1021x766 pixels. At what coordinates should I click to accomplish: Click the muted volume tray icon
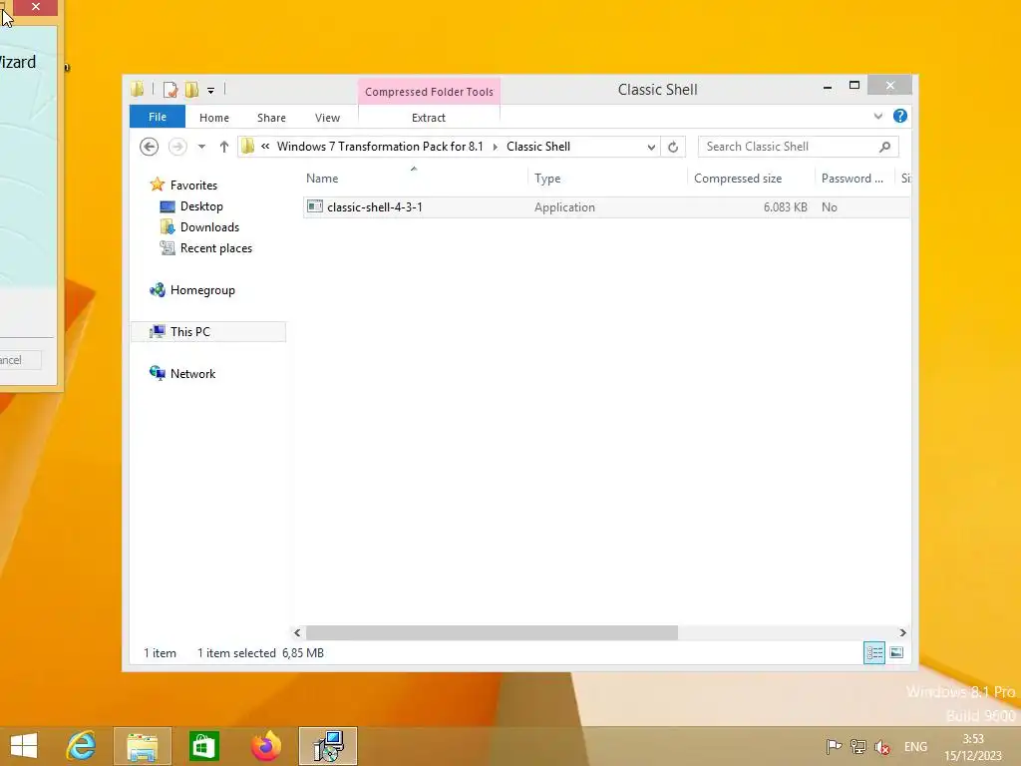882,747
